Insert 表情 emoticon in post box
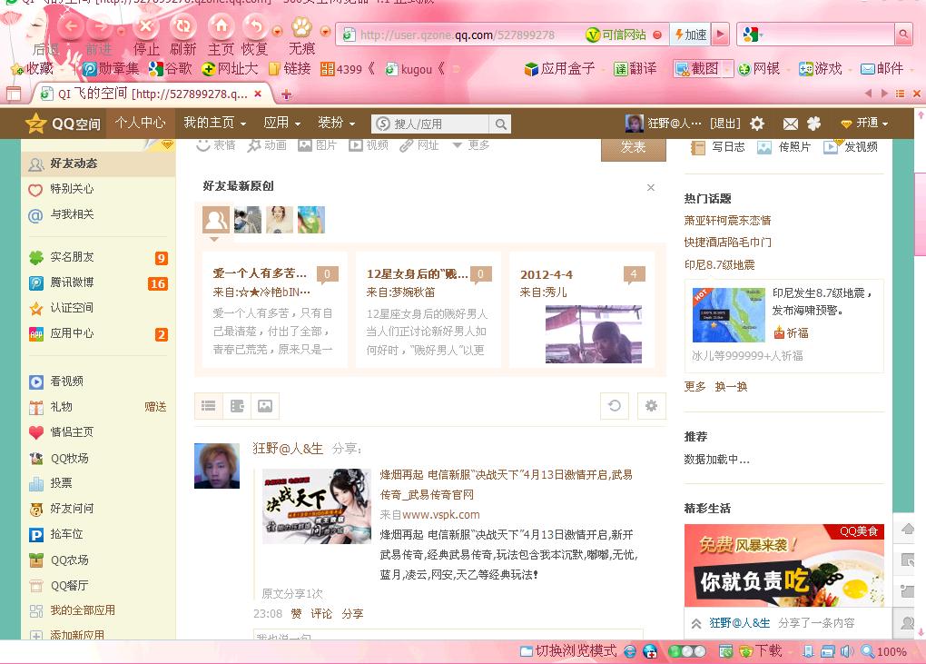This screenshot has height=664, width=926. coord(216,144)
